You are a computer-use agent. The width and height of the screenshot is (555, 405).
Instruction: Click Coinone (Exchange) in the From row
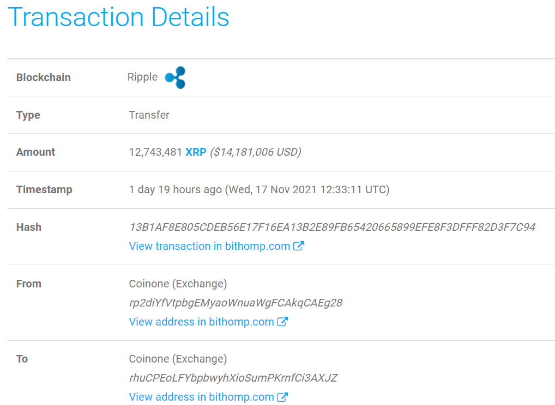(178, 284)
